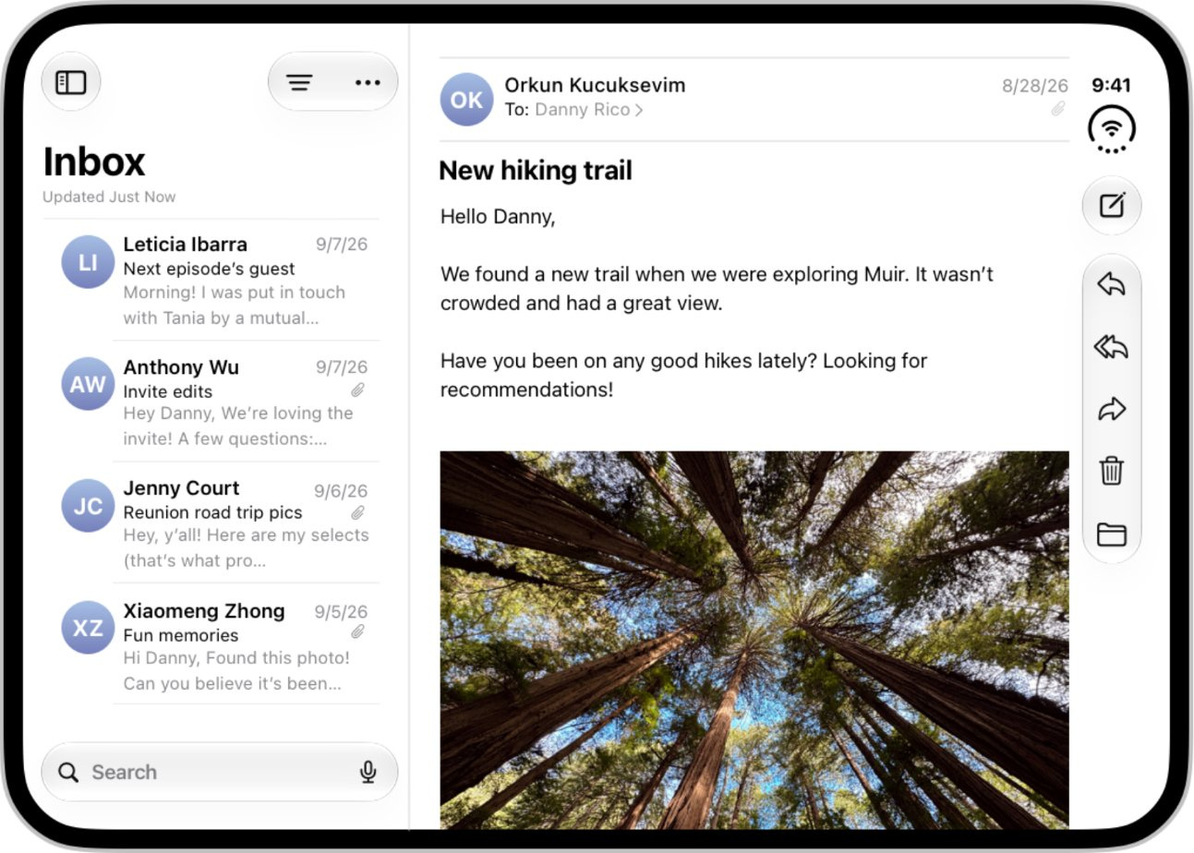Click the "Updated Just Now" status text

pyautogui.click(x=109, y=197)
